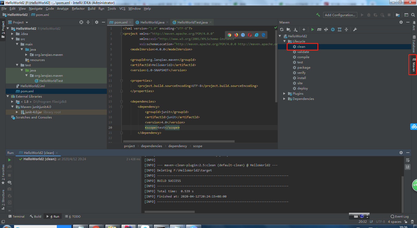Image resolution: width=417 pixels, height=228 pixels.
Task: Open Project view dropdown selector
Action: (x=18, y=22)
